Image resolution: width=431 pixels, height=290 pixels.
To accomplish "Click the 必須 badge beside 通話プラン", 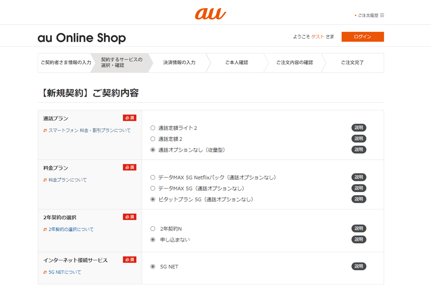I will pyautogui.click(x=129, y=118).
